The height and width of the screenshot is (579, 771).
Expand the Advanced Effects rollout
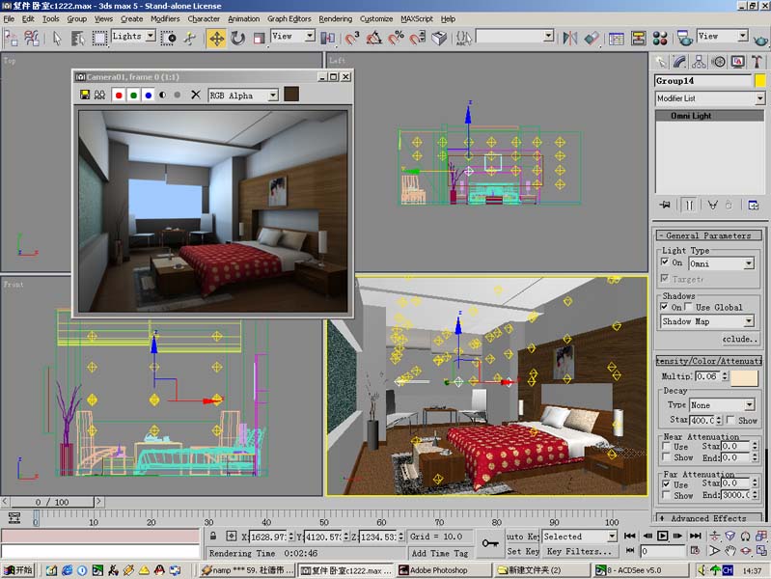(708, 518)
